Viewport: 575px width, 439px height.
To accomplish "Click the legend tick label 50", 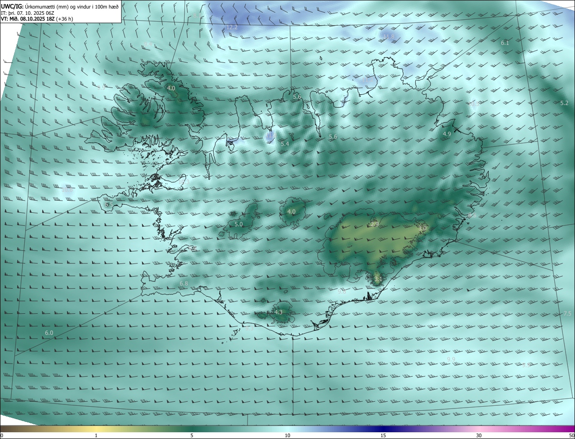I will point(571,435).
